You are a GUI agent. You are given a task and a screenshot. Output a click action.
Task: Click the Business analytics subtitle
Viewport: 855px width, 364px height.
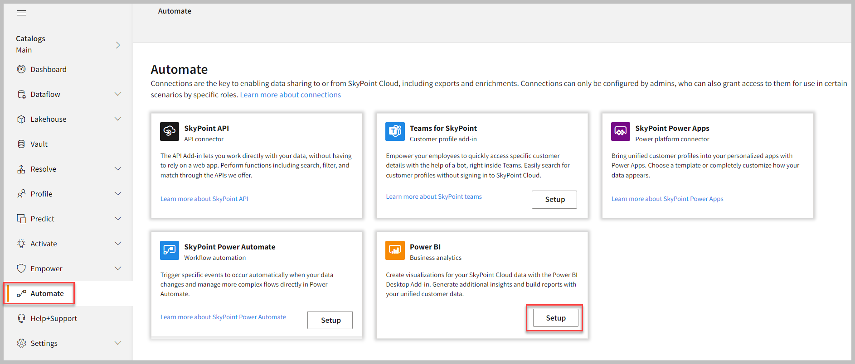point(436,258)
